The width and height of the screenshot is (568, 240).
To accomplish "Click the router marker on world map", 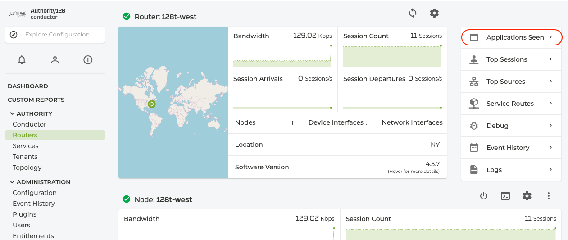I will click(x=152, y=104).
